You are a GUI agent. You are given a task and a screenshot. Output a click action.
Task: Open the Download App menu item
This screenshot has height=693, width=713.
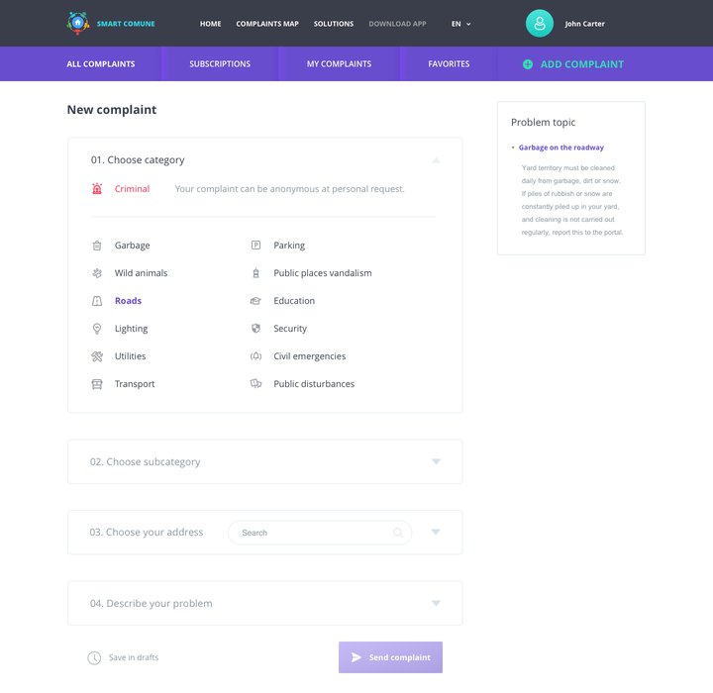click(397, 24)
